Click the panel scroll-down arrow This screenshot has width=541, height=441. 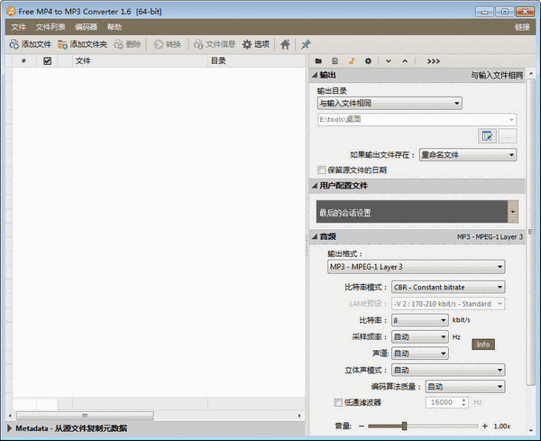pos(531,430)
